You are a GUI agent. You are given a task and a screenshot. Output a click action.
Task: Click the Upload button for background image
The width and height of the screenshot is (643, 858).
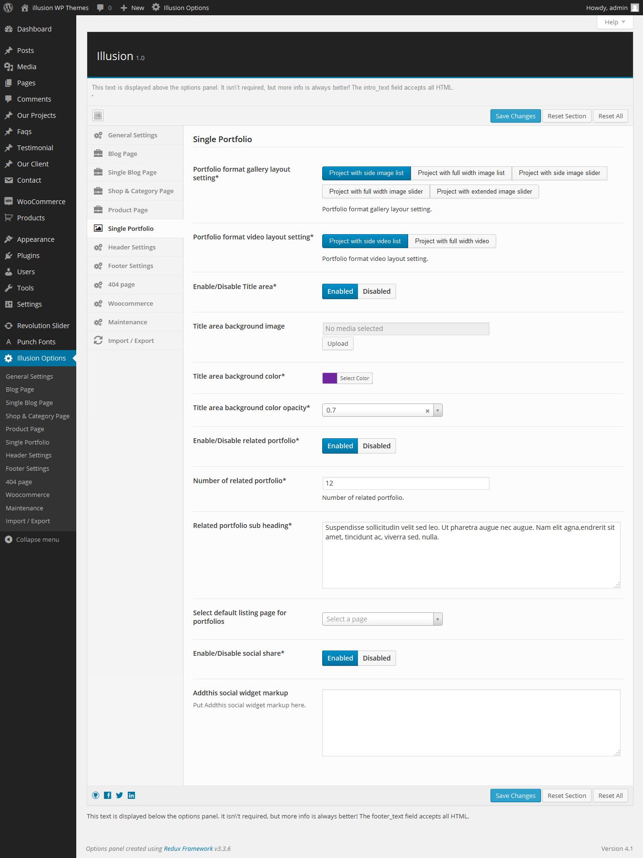(338, 343)
